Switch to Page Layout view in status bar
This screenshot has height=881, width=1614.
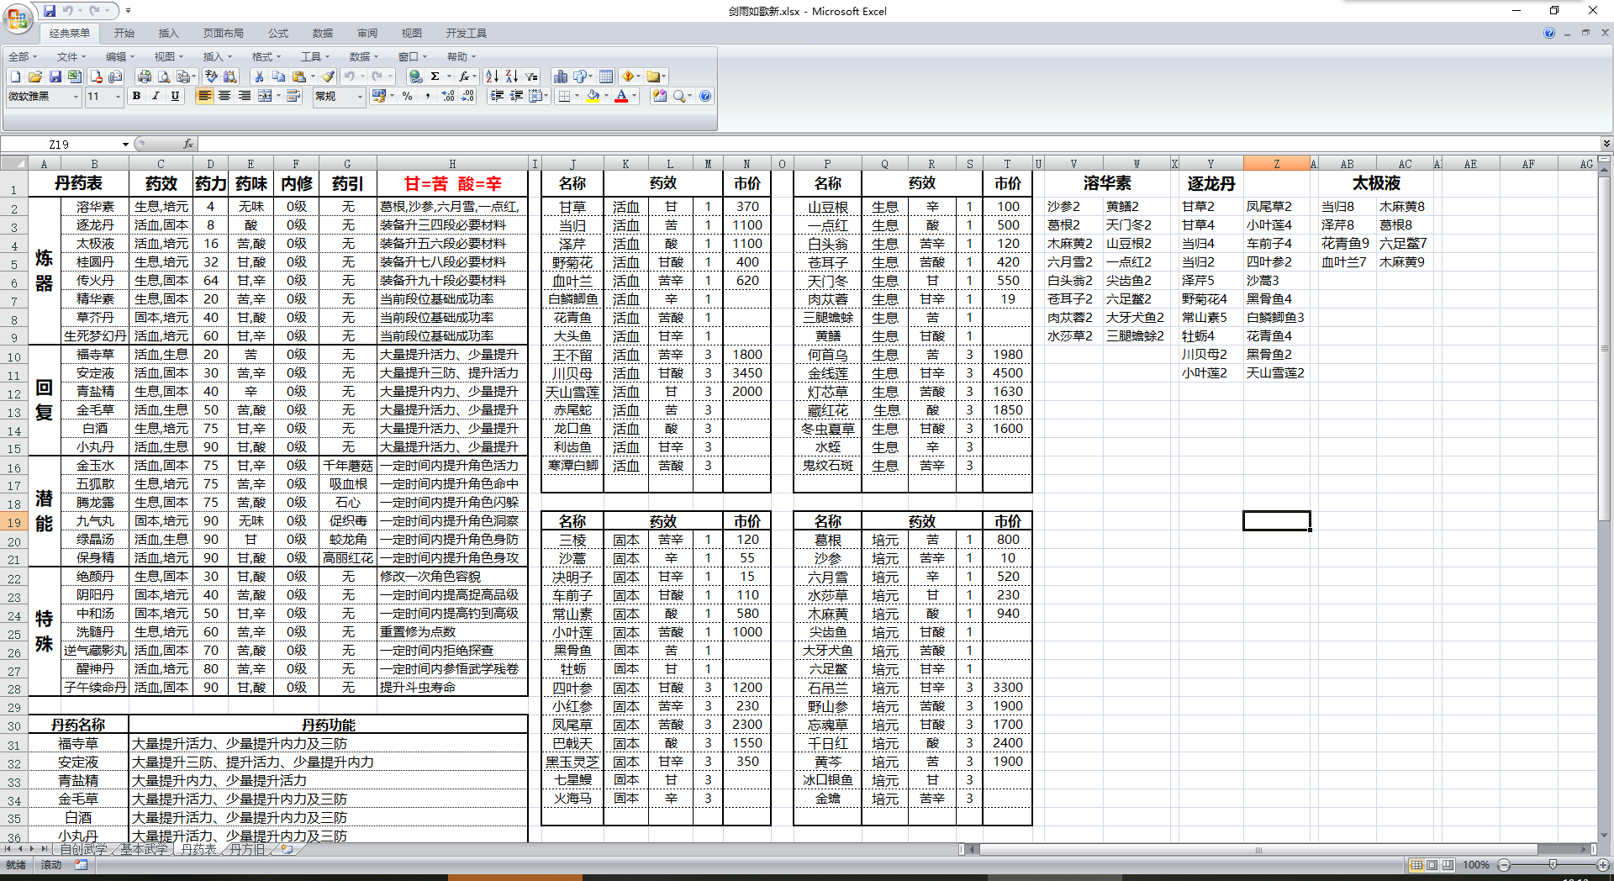pyautogui.click(x=1432, y=865)
